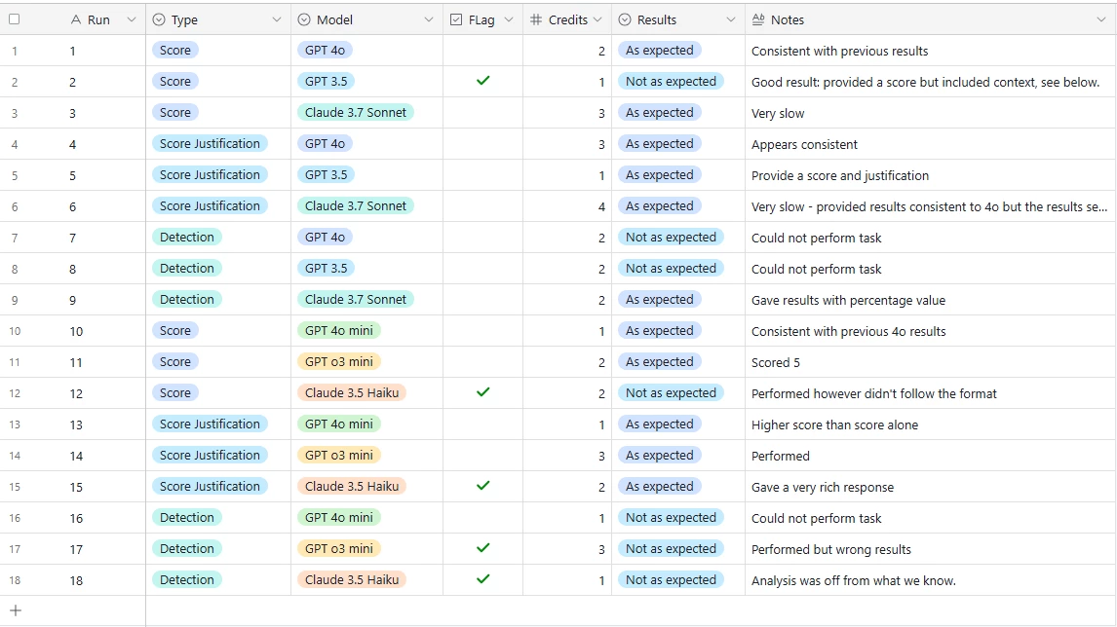Select the Credits column header label
Screen dimensions: 1117x627
[x=568, y=19]
